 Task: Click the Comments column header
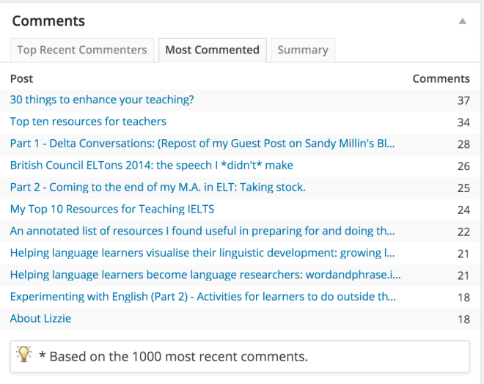pyautogui.click(x=441, y=78)
